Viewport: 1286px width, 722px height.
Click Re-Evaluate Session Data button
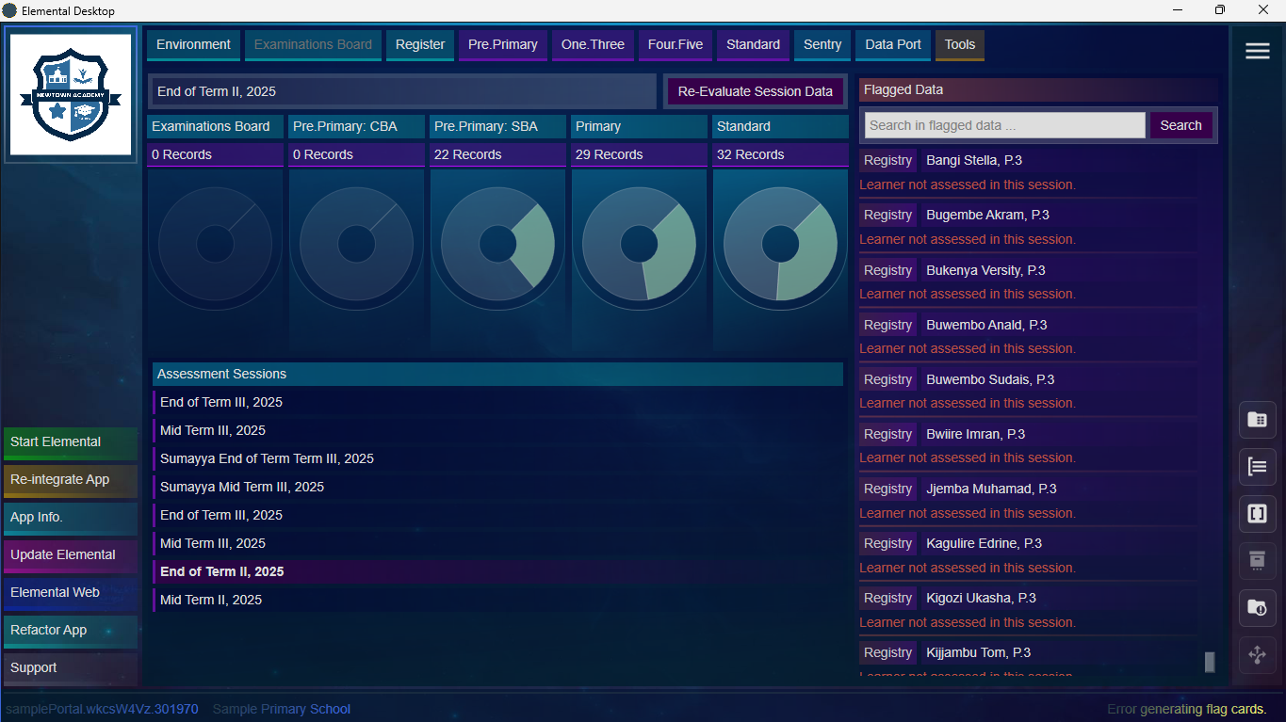[755, 91]
